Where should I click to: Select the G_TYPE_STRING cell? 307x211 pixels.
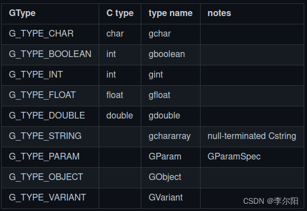(x=50, y=137)
